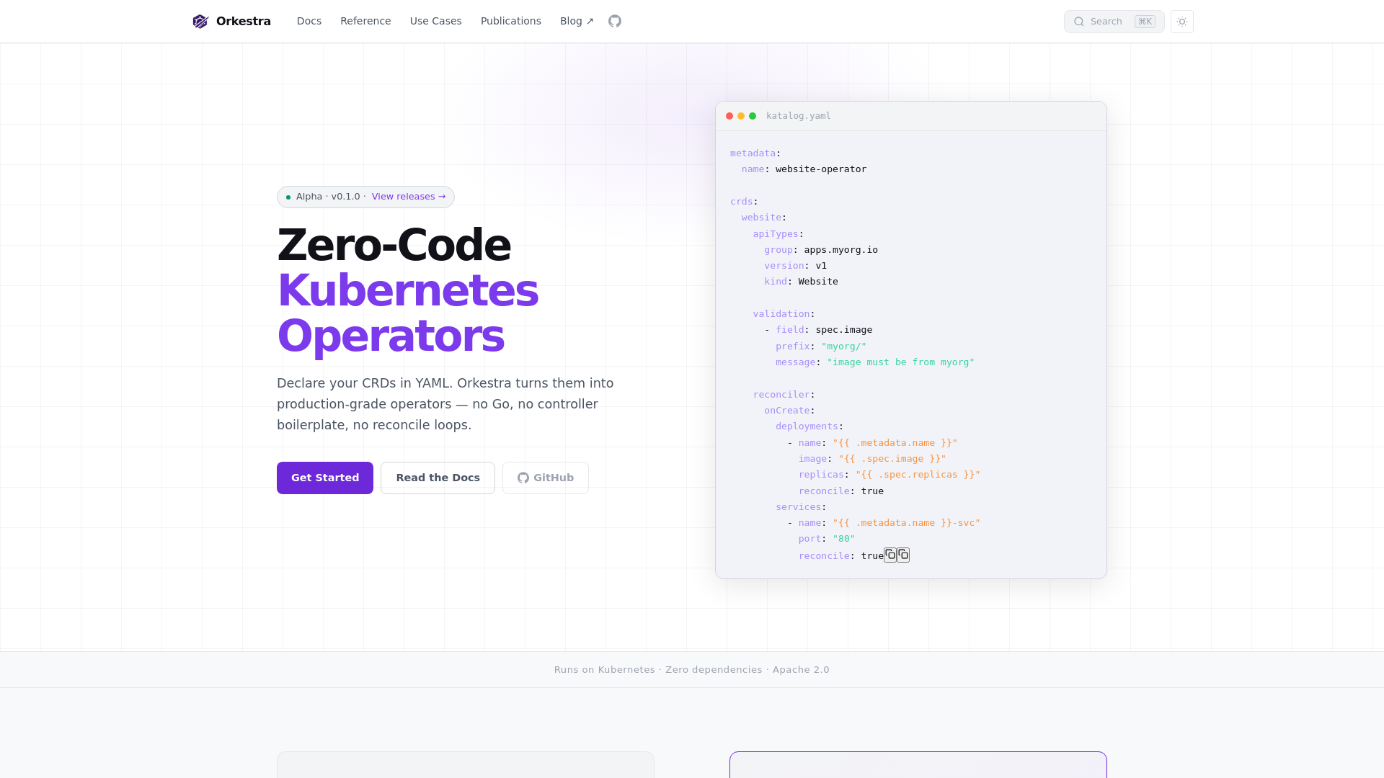Open the GitHub icon in the navbar
This screenshot has height=778, width=1384.
tap(615, 21)
